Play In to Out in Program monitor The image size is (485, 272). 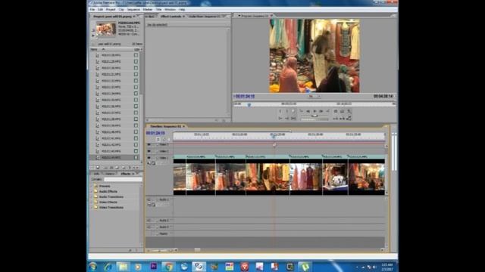(x=293, y=119)
